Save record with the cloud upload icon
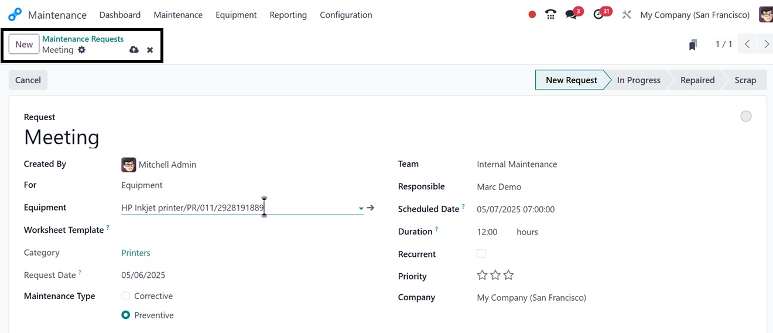This screenshot has height=333, width=773. [x=134, y=50]
